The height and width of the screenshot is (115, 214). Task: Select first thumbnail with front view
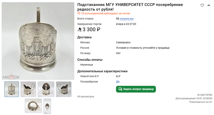12,89
